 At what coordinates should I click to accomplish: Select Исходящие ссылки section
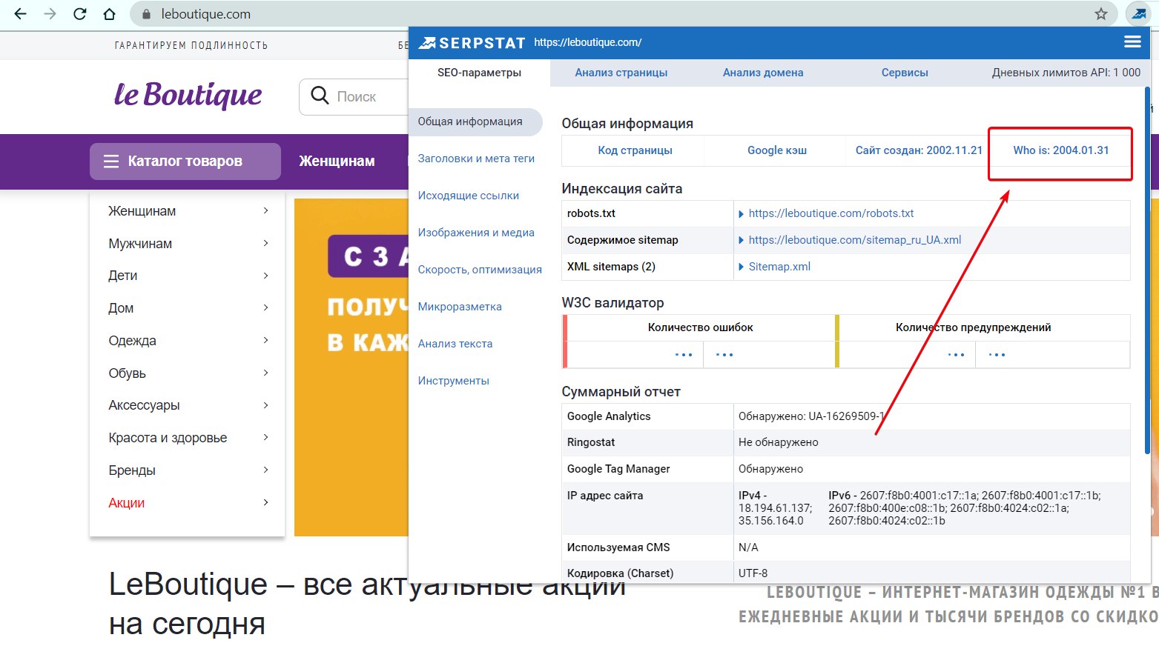pos(469,196)
